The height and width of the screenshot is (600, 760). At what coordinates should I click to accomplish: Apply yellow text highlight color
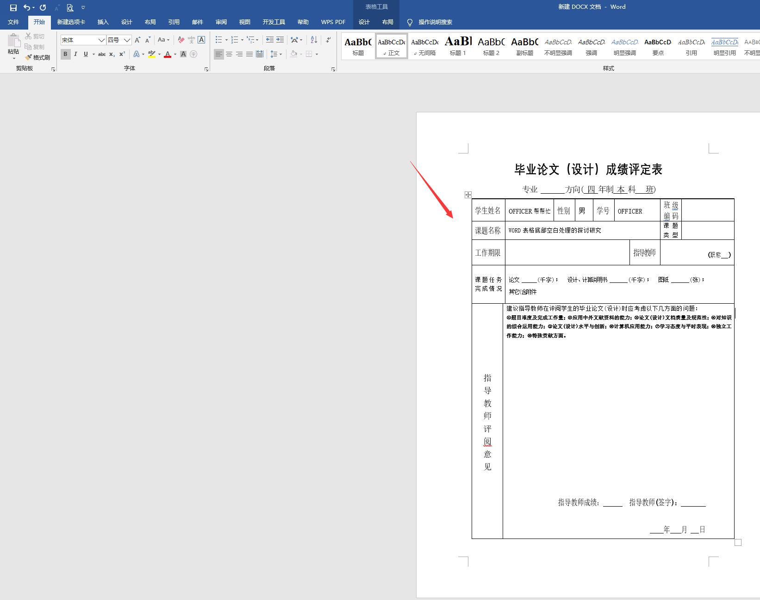pos(151,54)
